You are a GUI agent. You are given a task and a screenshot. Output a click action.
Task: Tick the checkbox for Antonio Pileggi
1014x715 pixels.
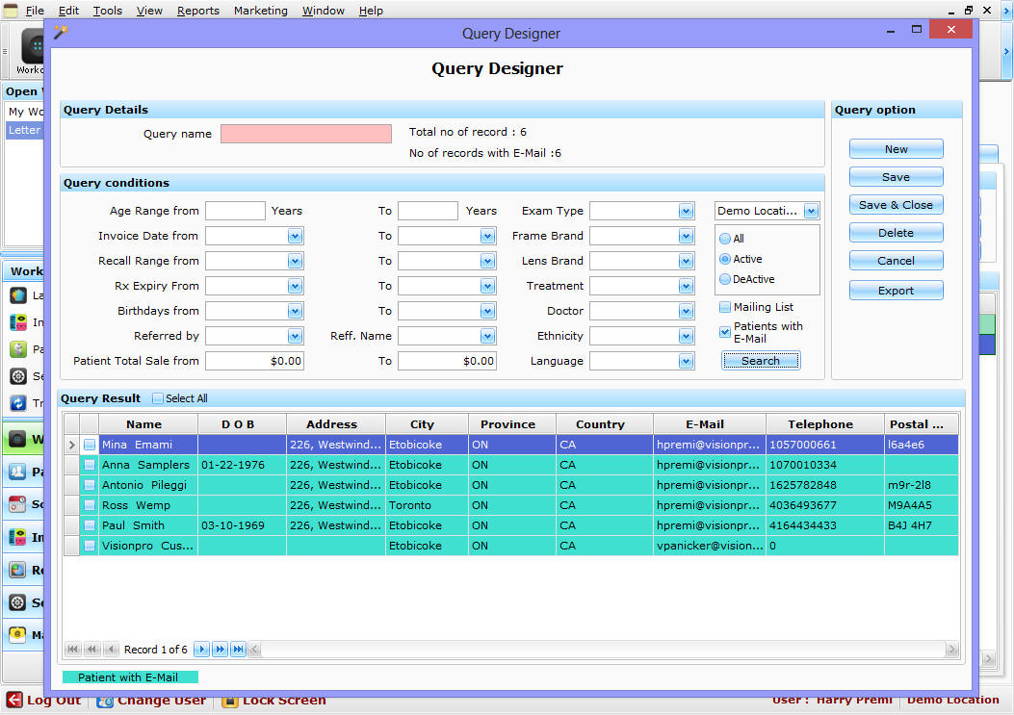coord(90,485)
